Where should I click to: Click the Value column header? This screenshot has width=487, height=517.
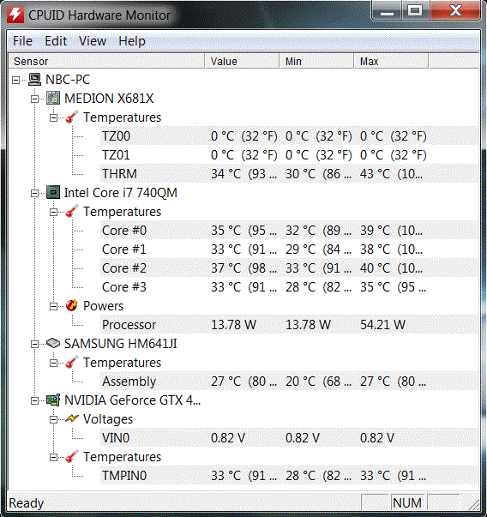pyautogui.click(x=243, y=62)
